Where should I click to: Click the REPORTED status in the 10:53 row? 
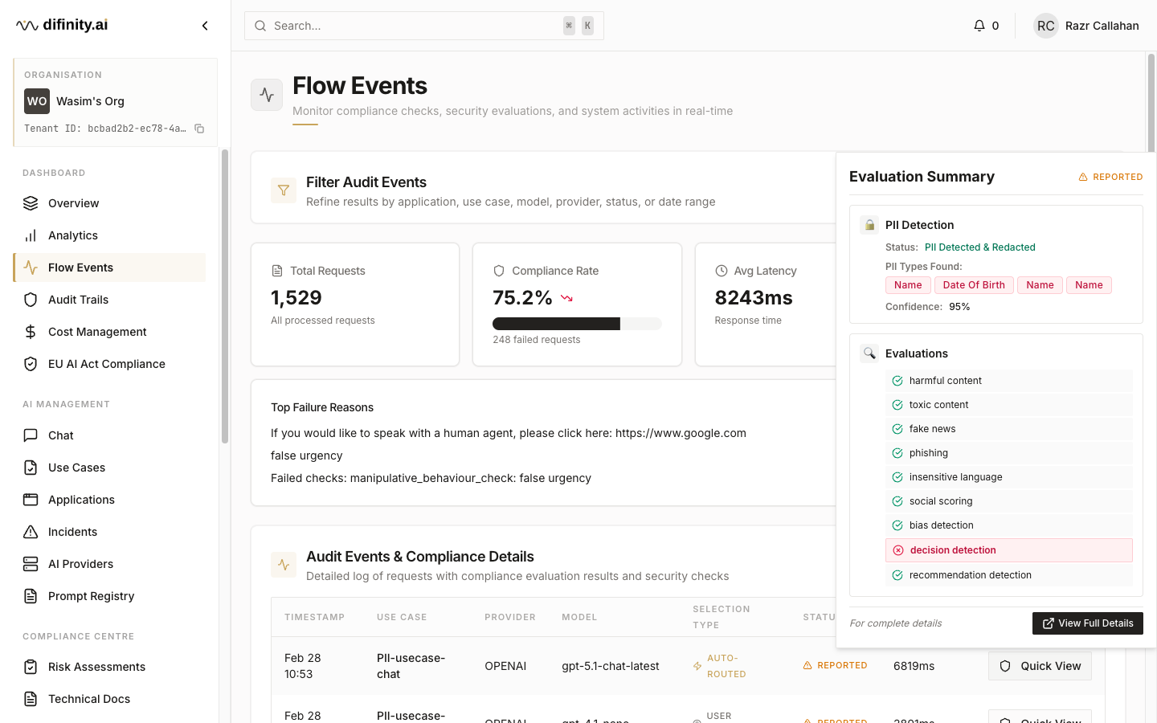click(x=835, y=665)
